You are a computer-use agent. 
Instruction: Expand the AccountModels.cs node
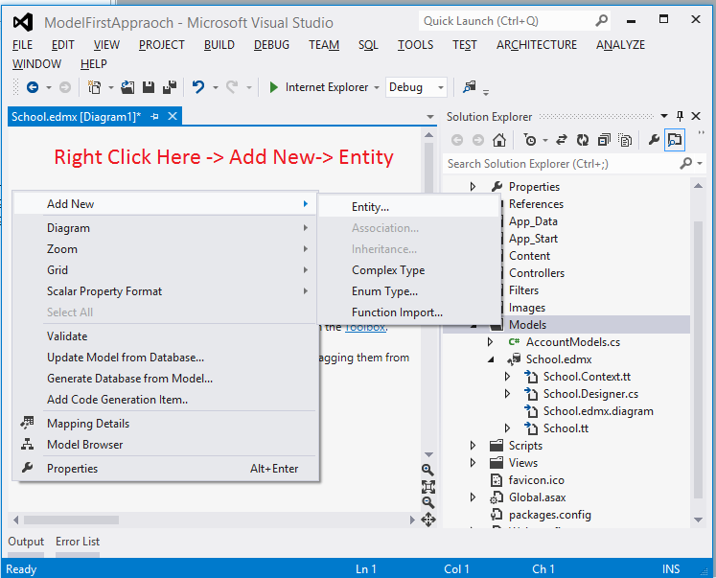point(490,342)
